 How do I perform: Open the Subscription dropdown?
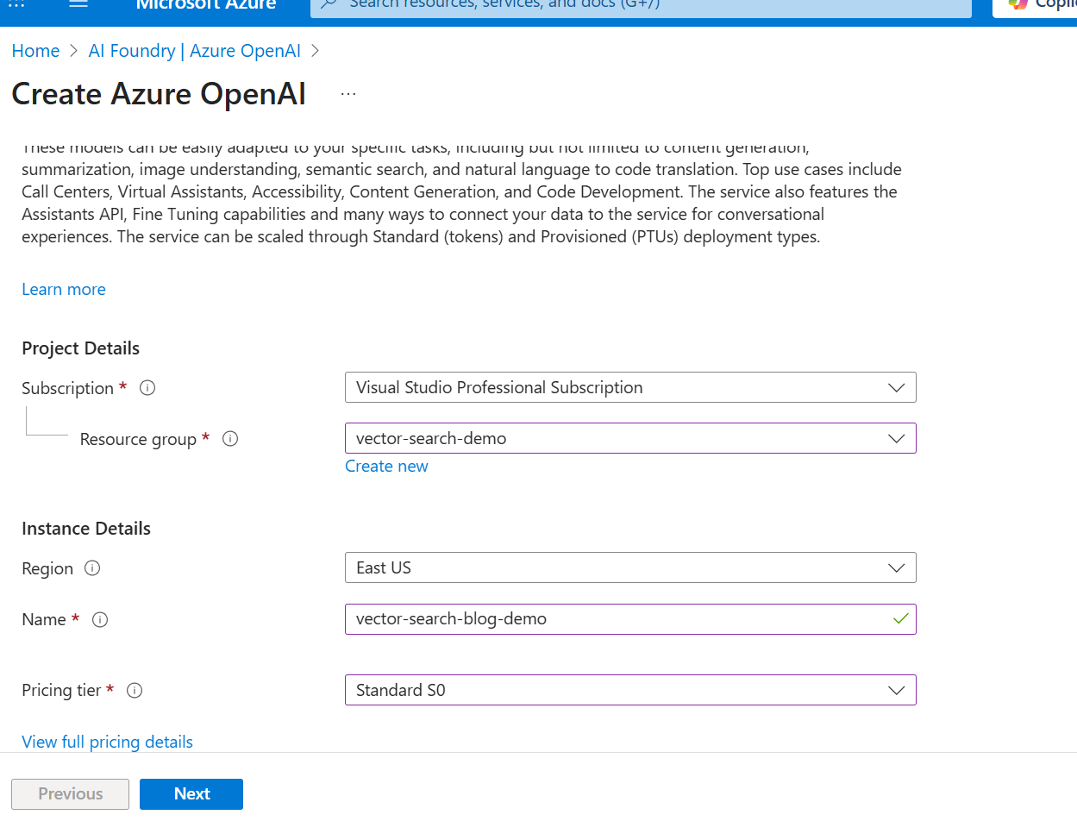[x=630, y=387]
